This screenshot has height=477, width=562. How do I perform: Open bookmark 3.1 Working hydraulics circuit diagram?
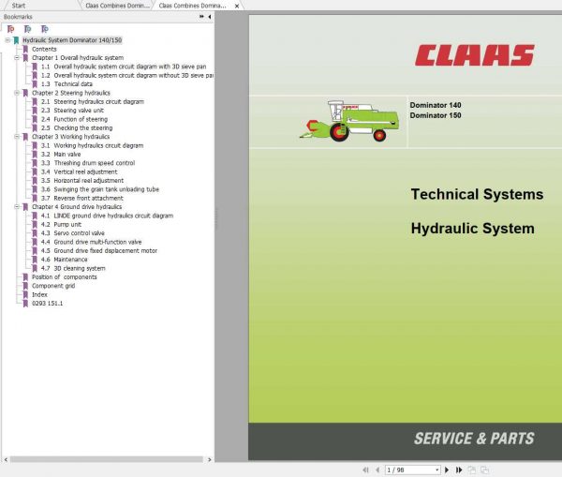click(92, 145)
